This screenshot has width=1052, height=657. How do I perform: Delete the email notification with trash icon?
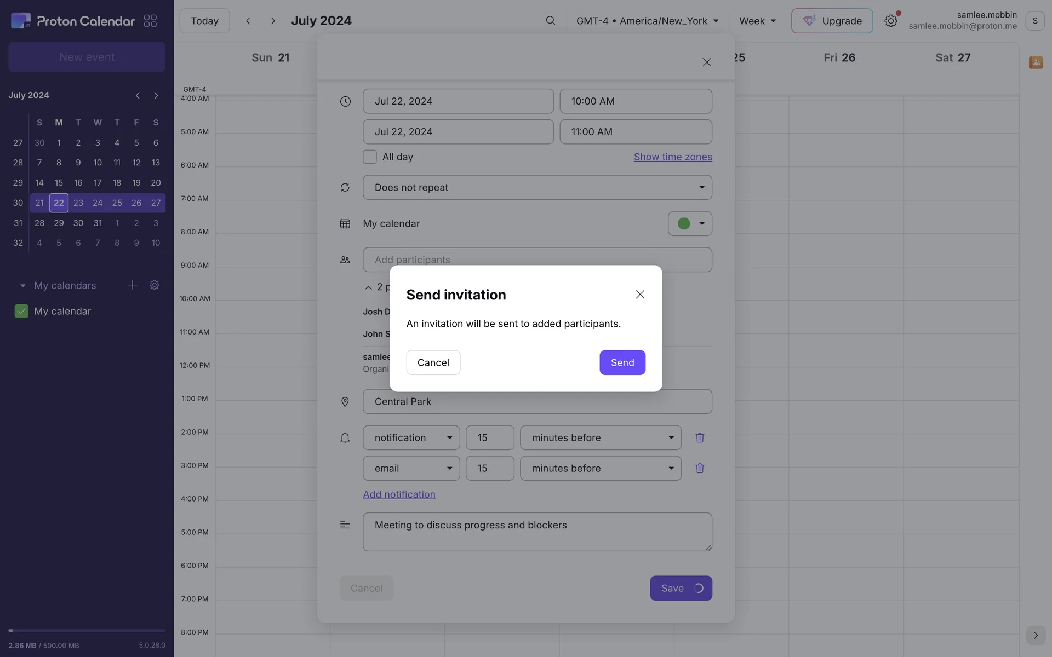tap(700, 468)
